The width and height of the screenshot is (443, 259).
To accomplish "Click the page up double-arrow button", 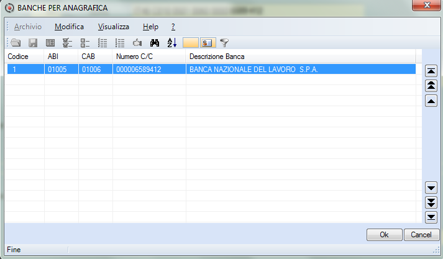I will pyautogui.click(x=431, y=86).
